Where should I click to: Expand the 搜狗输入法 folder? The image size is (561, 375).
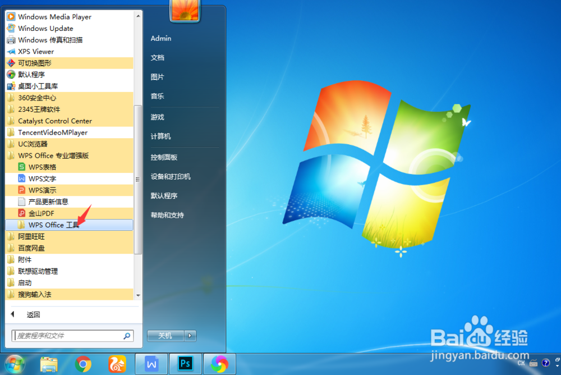[70, 294]
